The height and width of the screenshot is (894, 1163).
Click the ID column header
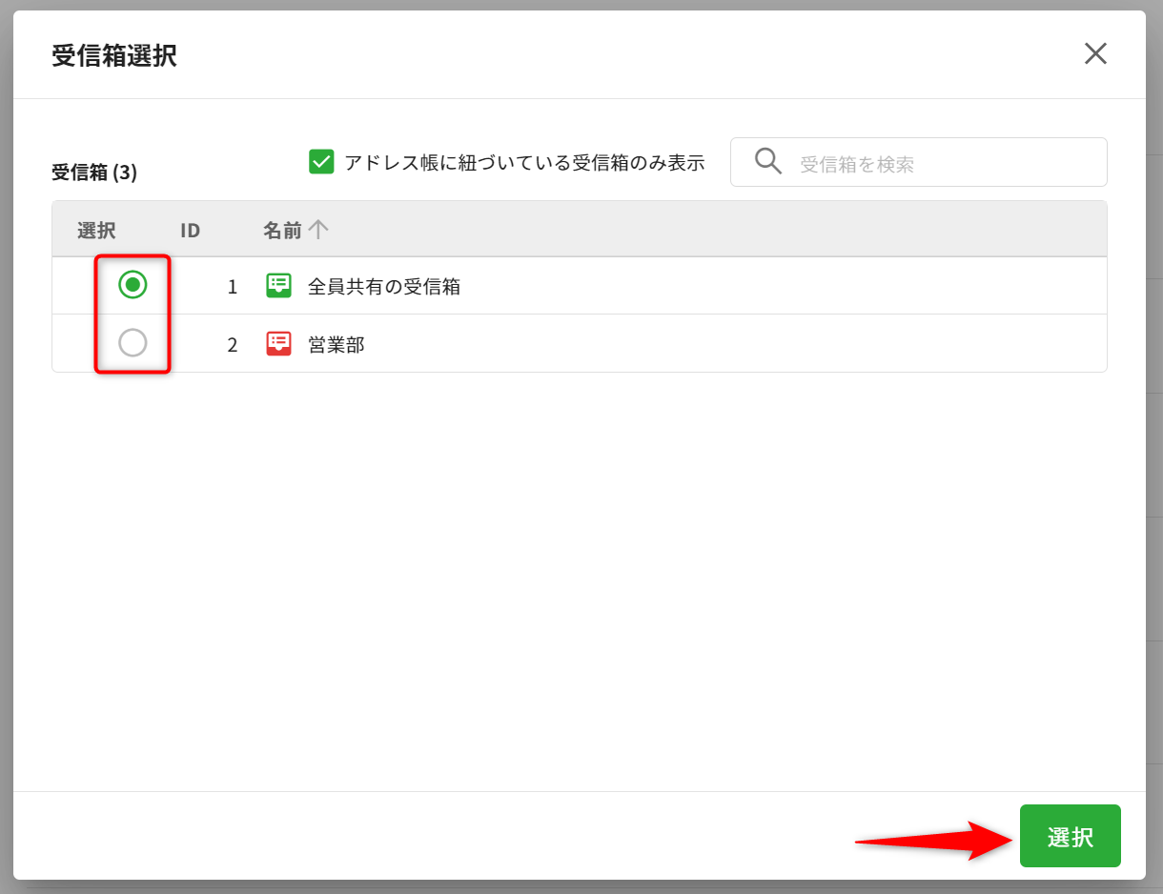191,230
